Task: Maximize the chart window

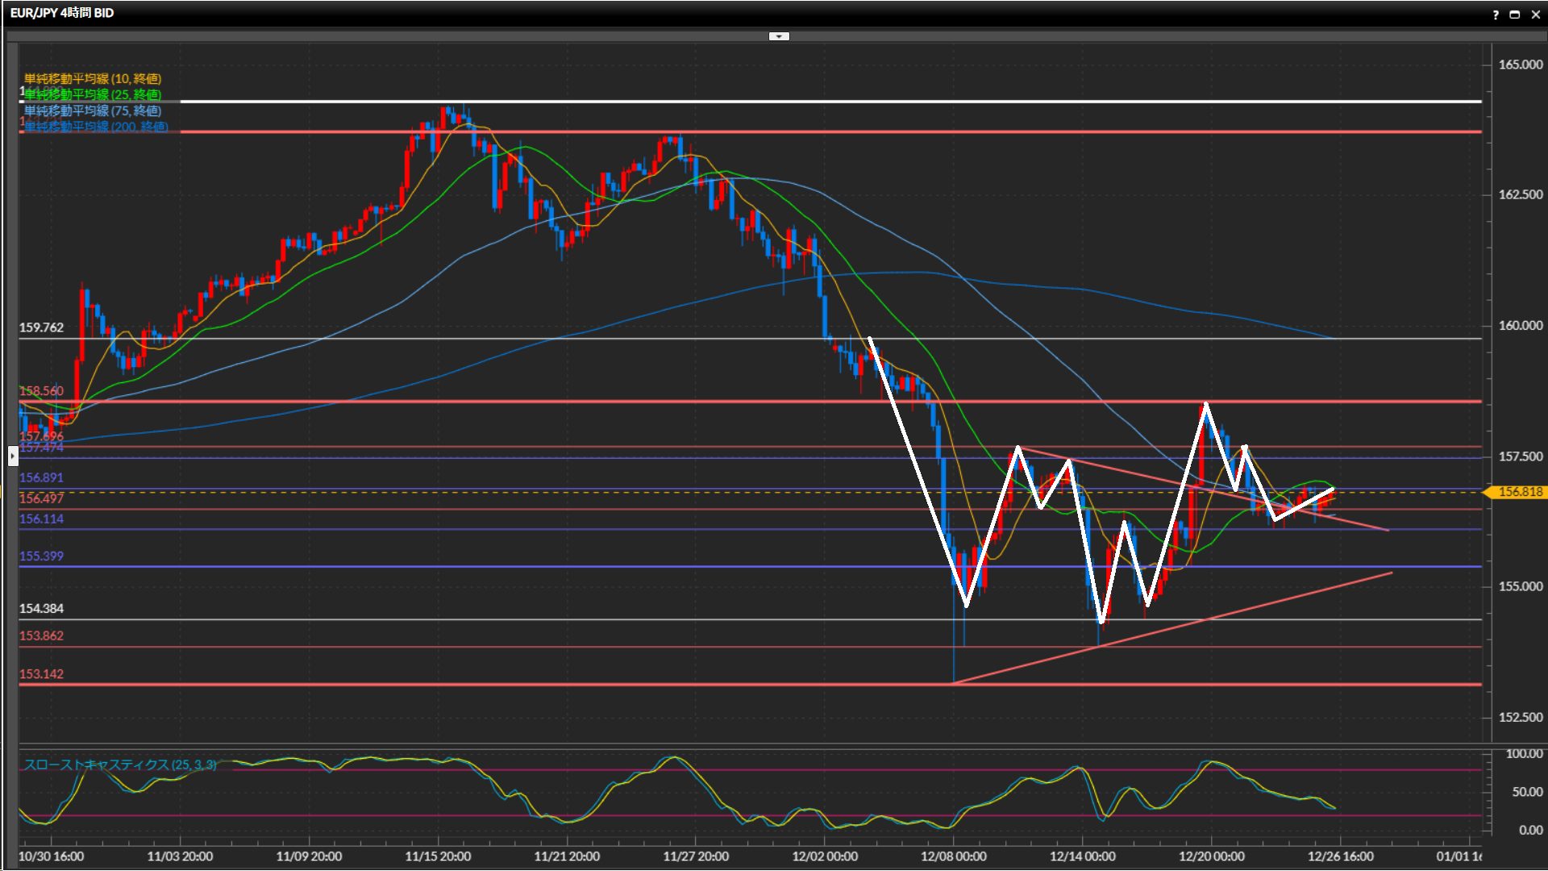Action: pyautogui.click(x=1515, y=15)
